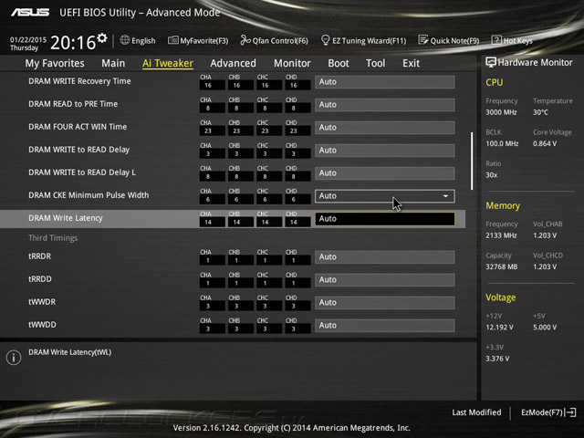584x438 pixels.
Task: Open Quick Note notepad icon
Action: (x=423, y=40)
